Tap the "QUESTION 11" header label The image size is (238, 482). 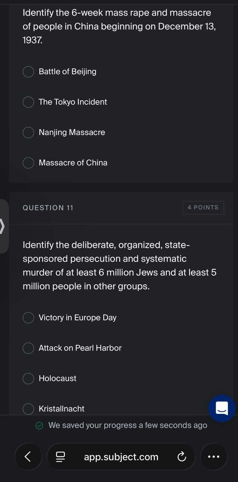click(x=48, y=207)
